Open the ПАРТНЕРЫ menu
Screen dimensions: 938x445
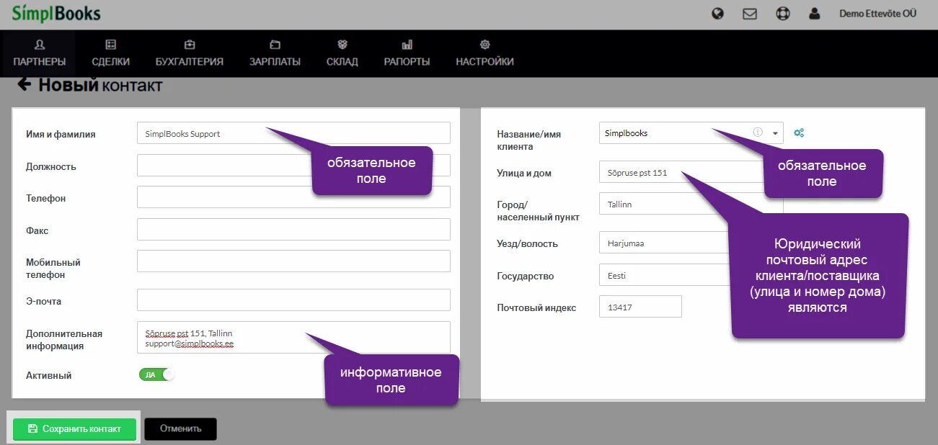click(40, 54)
